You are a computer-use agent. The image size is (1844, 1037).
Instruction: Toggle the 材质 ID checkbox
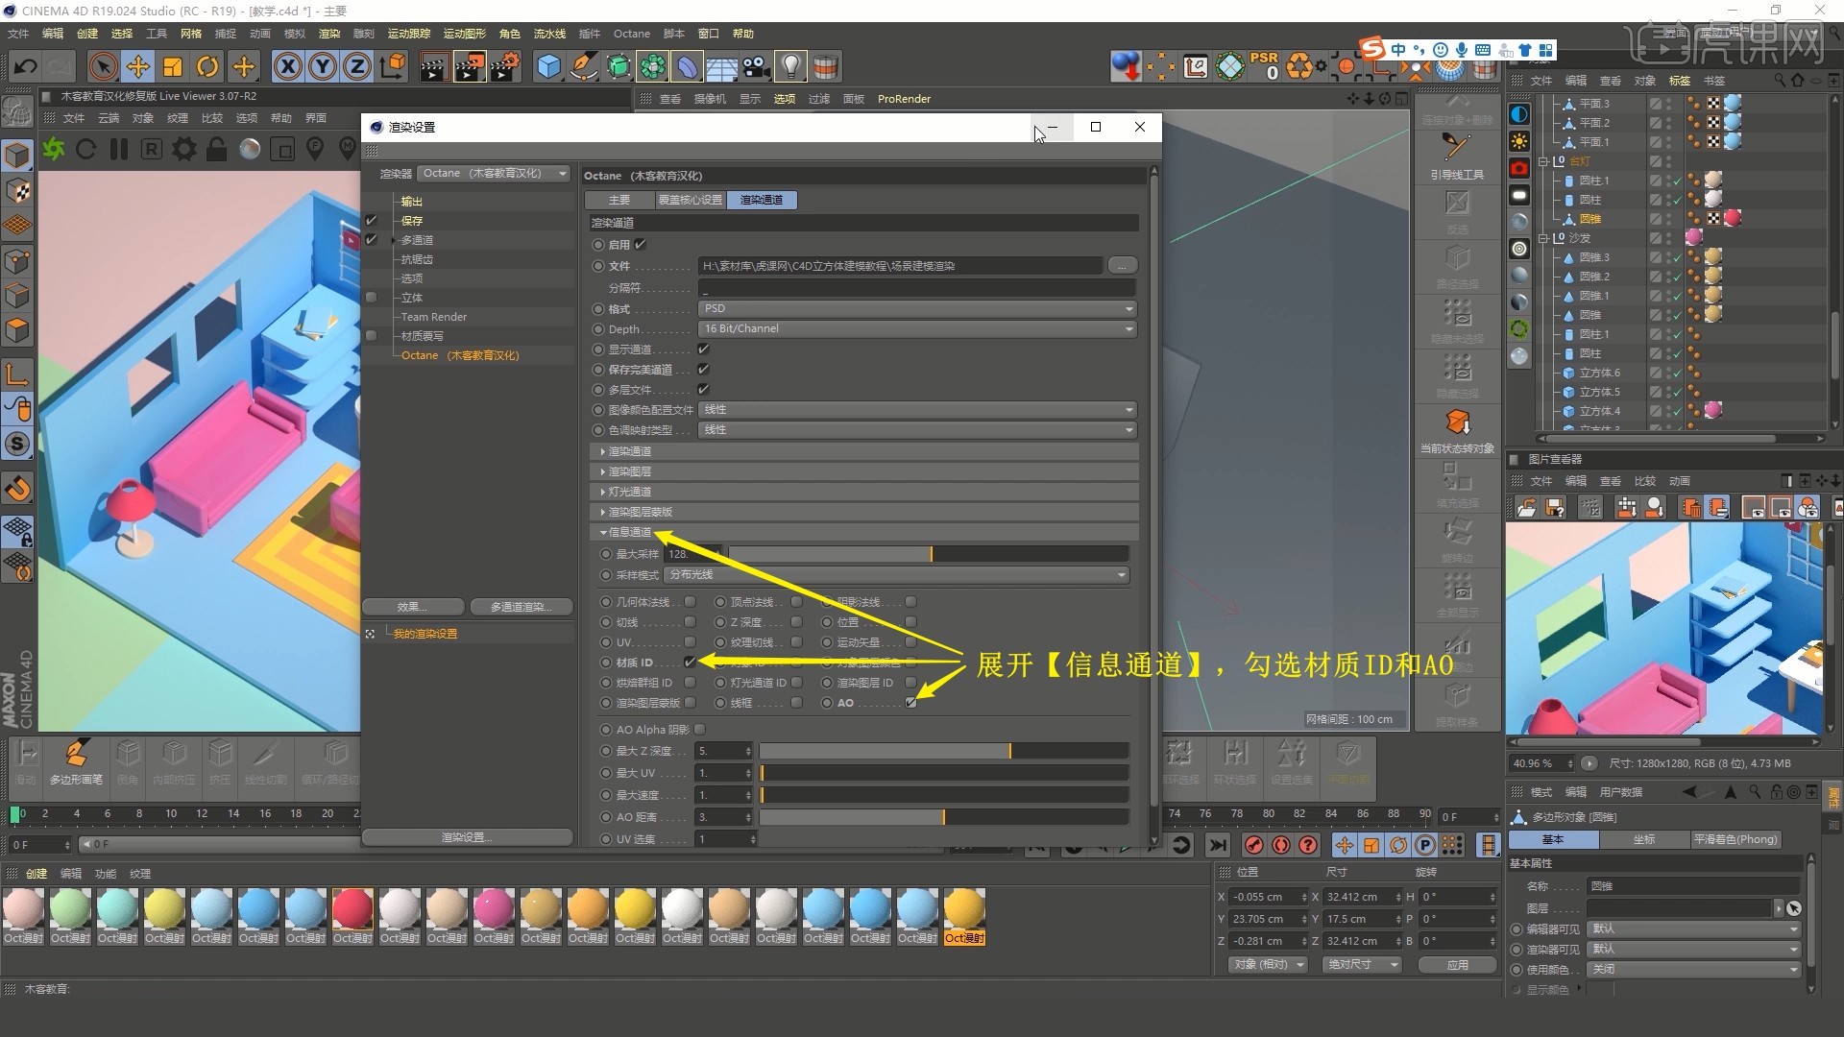point(690,663)
